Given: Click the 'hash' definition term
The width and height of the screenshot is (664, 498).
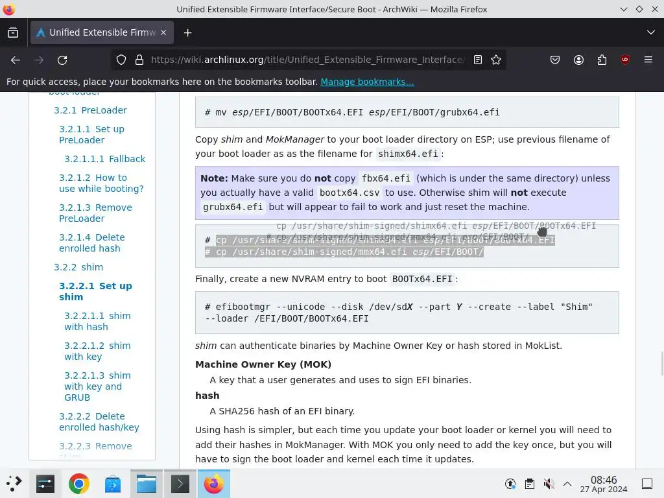Looking at the screenshot, I should click(x=207, y=396).
